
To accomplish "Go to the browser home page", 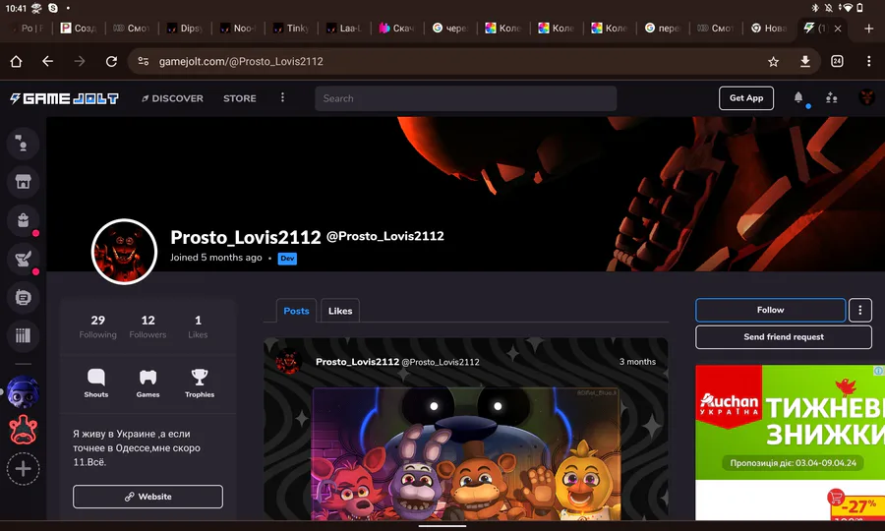I will tap(16, 62).
